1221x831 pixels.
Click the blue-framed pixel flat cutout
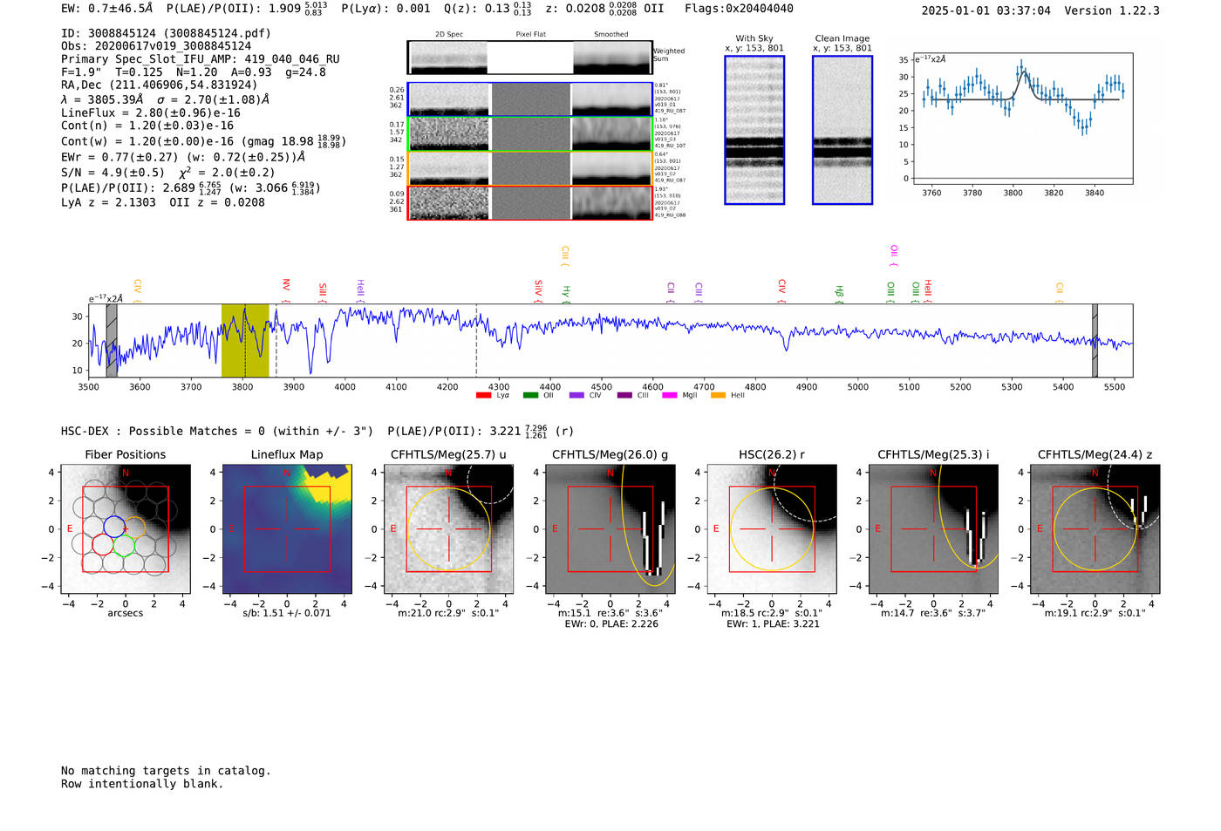click(530, 99)
